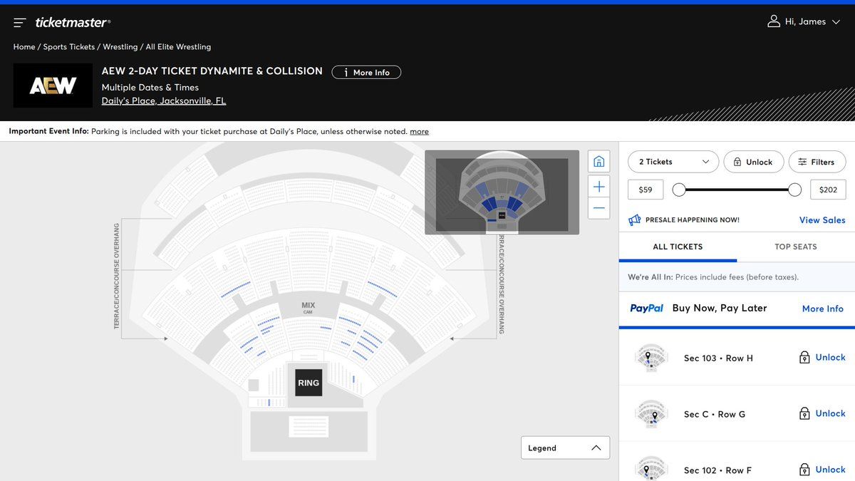Switch to the TOP SEATS tab
This screenshot has height=481, width=855.
click(x=795, y=247)
